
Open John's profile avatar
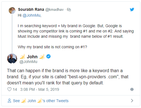12,59
